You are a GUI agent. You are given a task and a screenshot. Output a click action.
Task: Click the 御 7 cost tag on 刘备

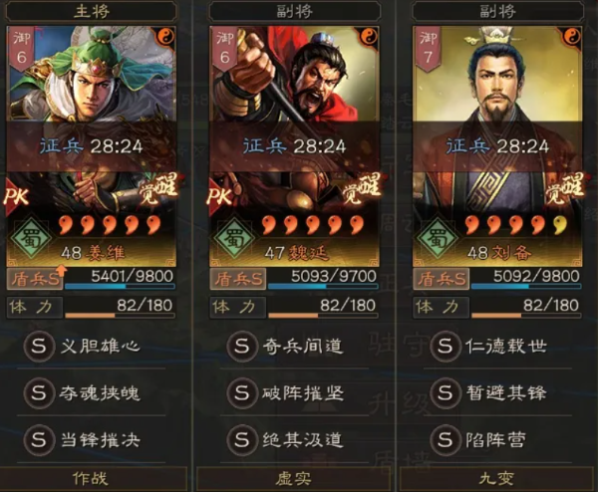click(428, 49)
